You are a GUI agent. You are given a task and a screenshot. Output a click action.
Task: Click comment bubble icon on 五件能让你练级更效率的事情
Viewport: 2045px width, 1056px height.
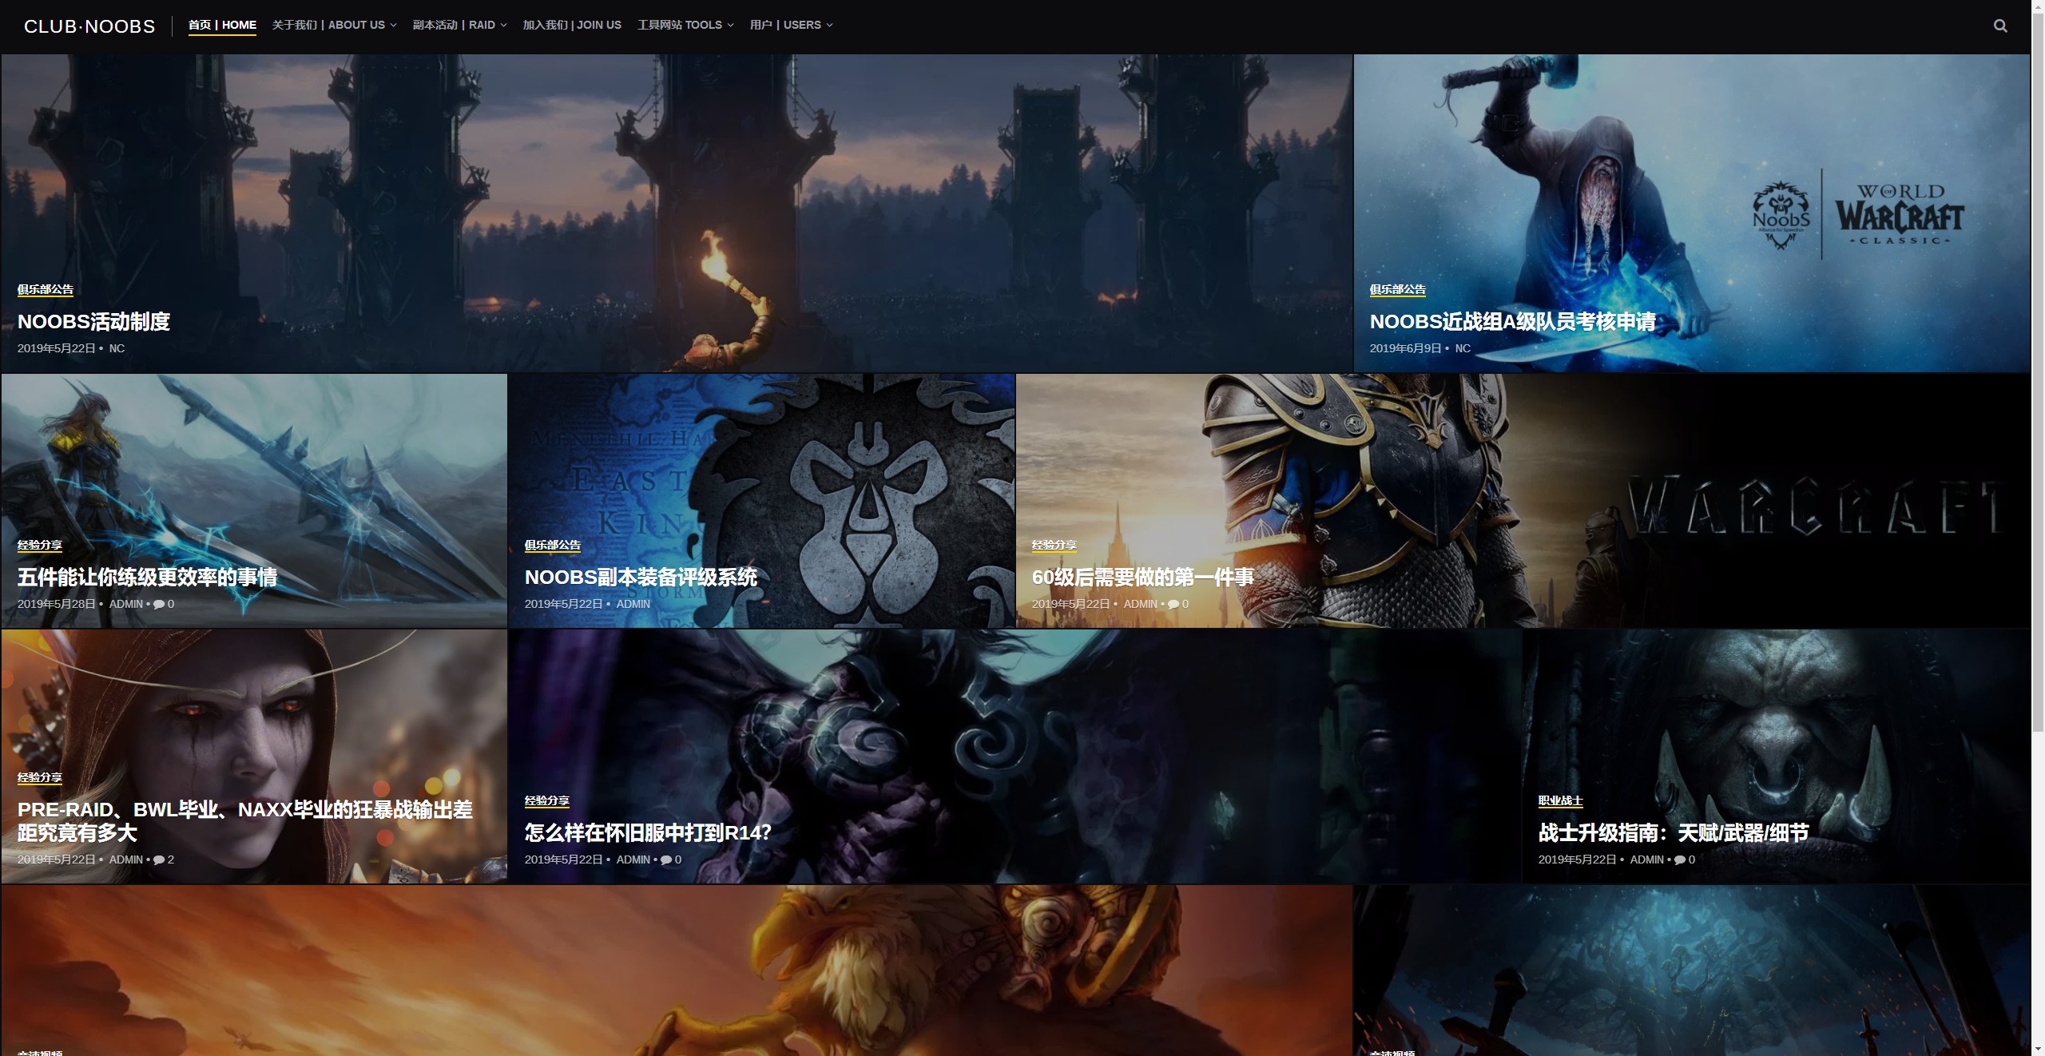(x=159, y=605)
